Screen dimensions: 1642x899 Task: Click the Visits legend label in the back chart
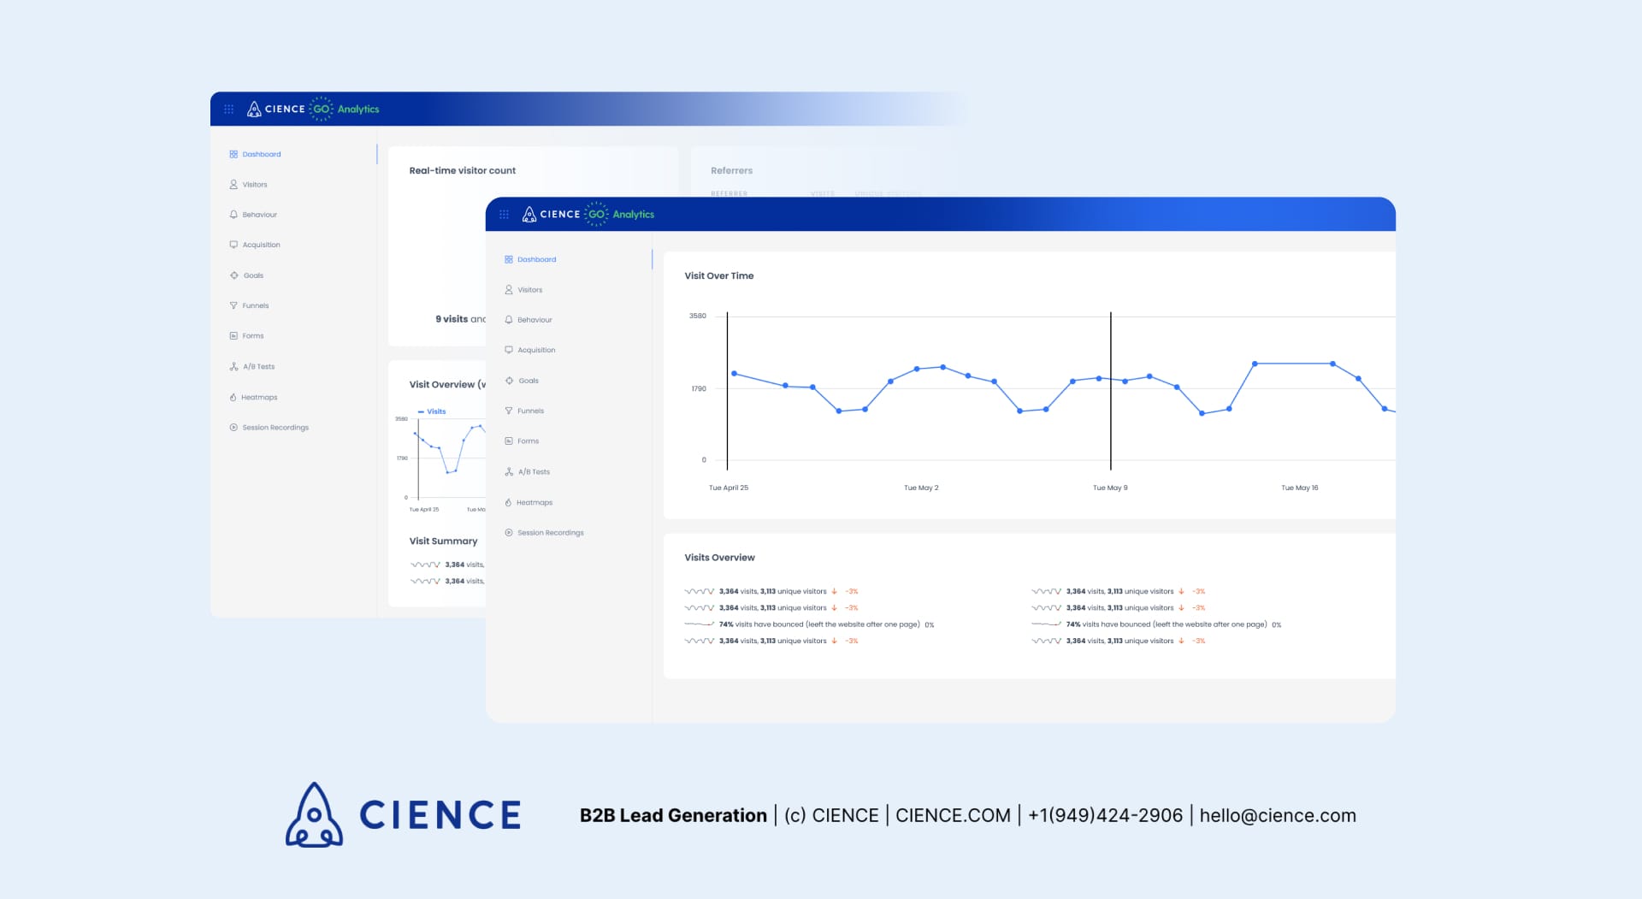coord(435,411)
